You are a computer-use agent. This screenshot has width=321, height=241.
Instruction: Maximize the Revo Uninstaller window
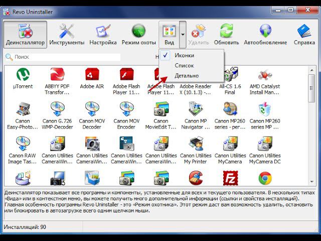point(290,10)
